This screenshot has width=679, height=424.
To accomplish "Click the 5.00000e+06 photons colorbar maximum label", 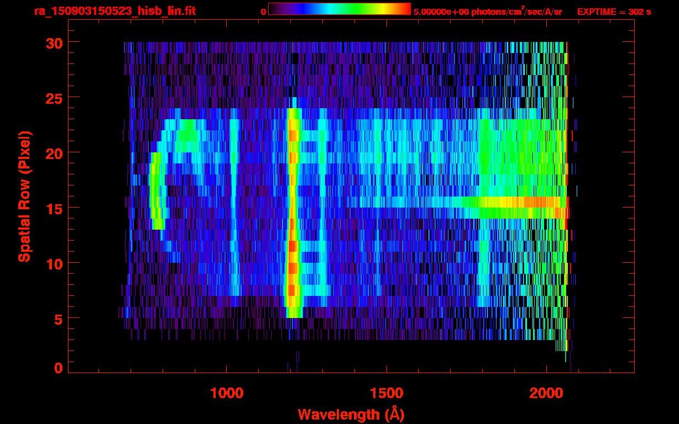I will pos(488,11).
